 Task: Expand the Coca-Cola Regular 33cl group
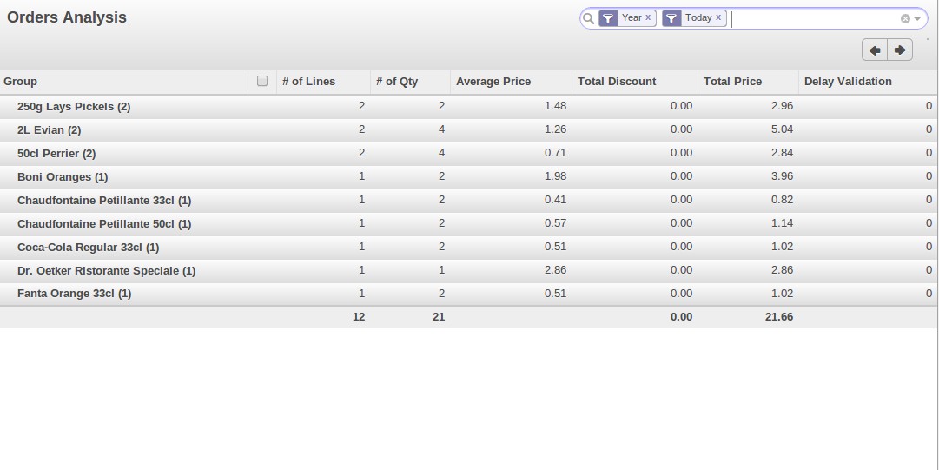88,248
